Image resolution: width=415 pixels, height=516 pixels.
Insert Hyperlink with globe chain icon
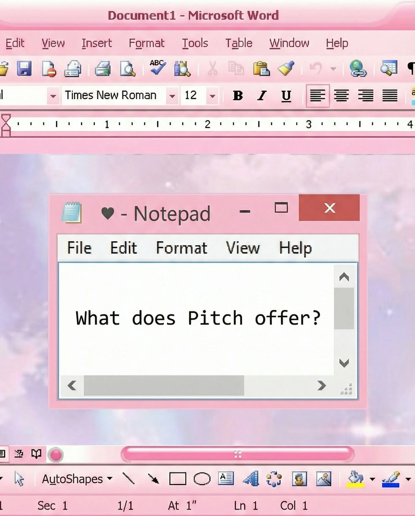pyautogui.click(x=358, y=69)
